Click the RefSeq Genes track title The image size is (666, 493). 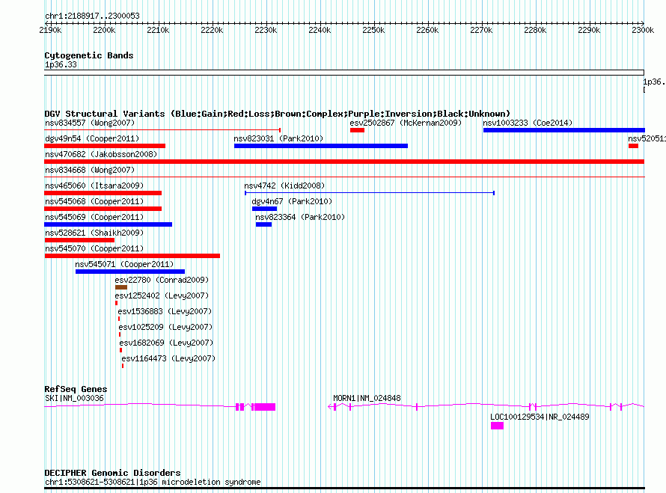coord(76,389)
